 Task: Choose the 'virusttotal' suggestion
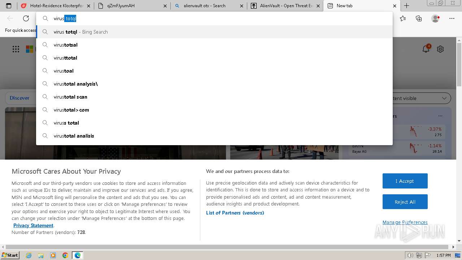[214, 58]
